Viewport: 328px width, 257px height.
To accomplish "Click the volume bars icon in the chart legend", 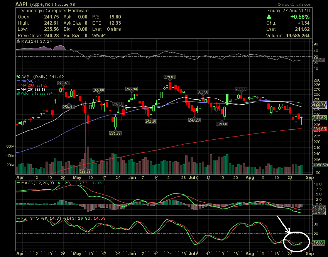I will click(19, 93).
